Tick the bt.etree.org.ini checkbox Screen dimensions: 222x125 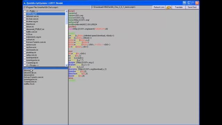25,22
